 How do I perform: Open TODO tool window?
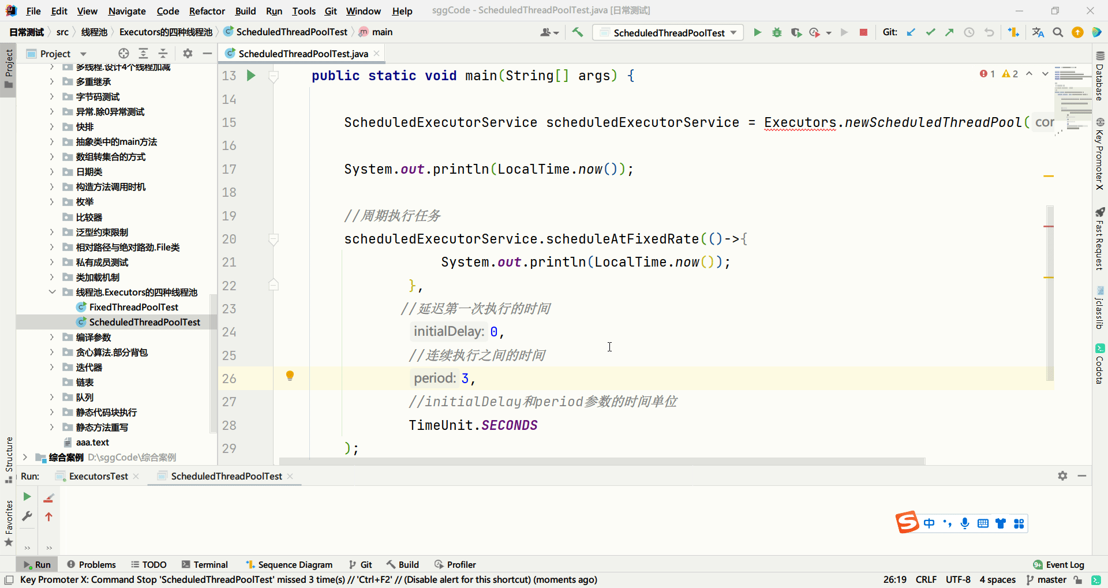(149, 564)
